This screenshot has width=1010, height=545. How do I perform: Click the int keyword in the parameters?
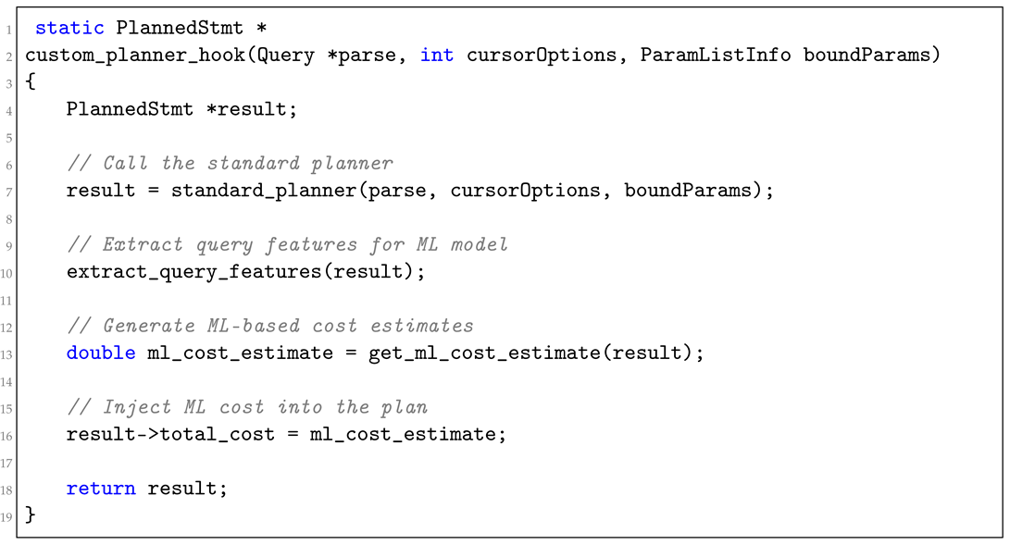(x=437, y=56)
